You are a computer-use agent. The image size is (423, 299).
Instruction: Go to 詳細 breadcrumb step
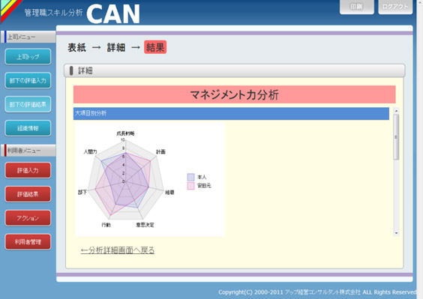coord(116,47)
